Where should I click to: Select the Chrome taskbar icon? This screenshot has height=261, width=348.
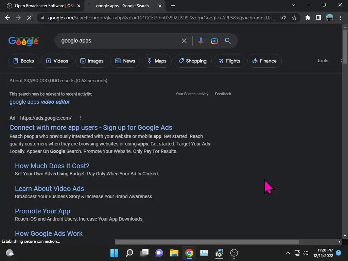coord(189,253)
